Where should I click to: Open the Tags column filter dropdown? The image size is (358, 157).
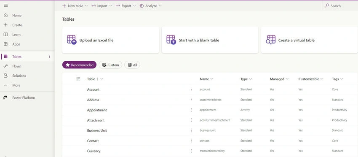tap(342, 79)
